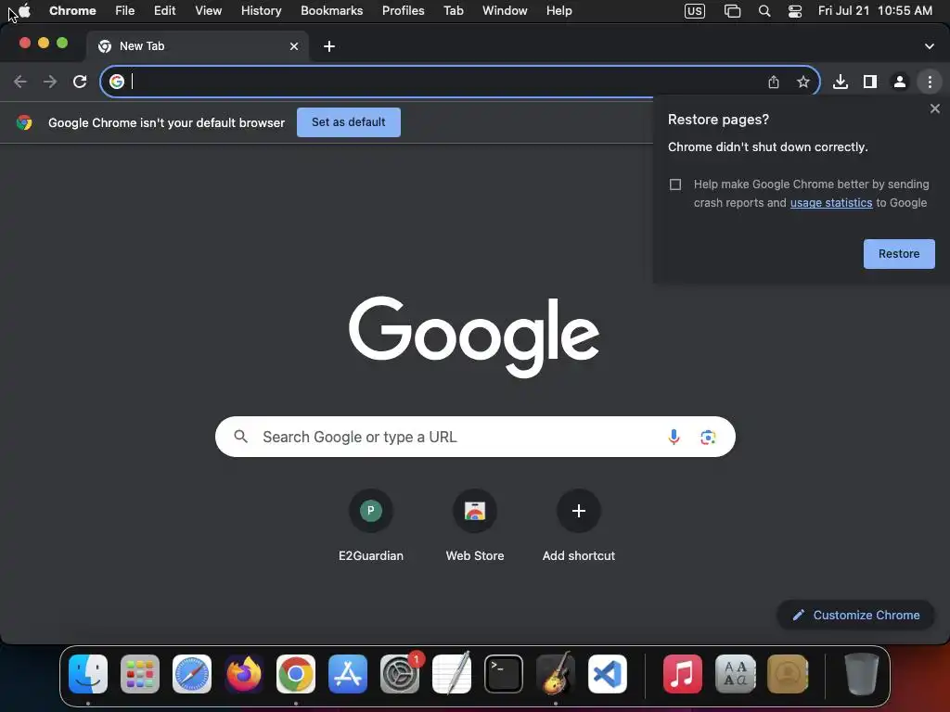This screenshot has width=950, height=712.
Task: Open the File menu
Action: (125, 10)
